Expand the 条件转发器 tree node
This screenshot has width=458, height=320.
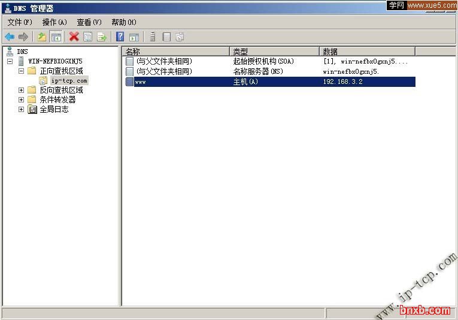point(21,99)
